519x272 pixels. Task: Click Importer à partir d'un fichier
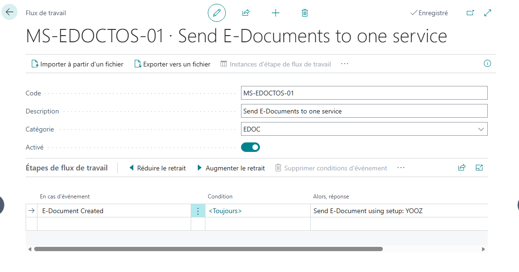coord(77,64)
